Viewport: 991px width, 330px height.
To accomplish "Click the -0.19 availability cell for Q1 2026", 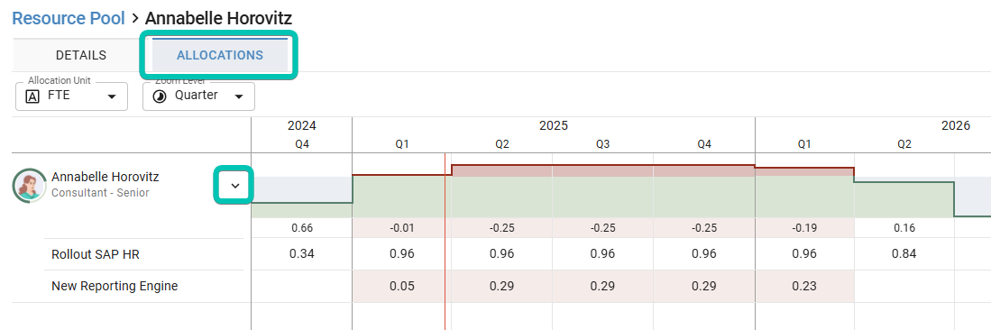I will coord(804,228).
